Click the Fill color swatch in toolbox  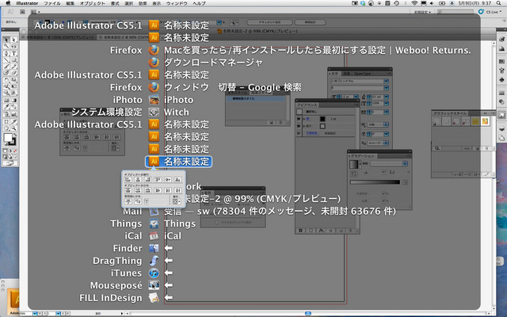point(7,138)
